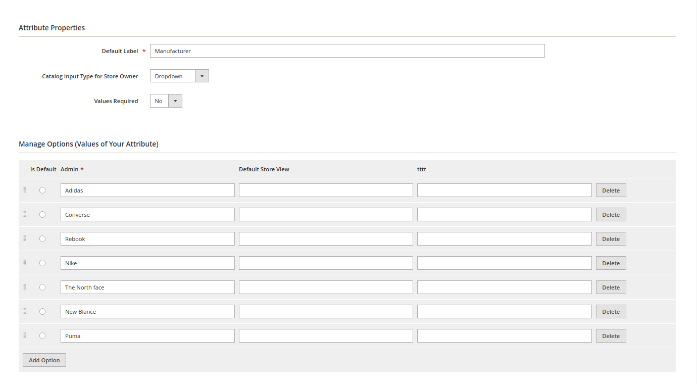The image size is (697, 384).
Task: Click drag handle icon for Puma row
Action: (x=24, y=335)
